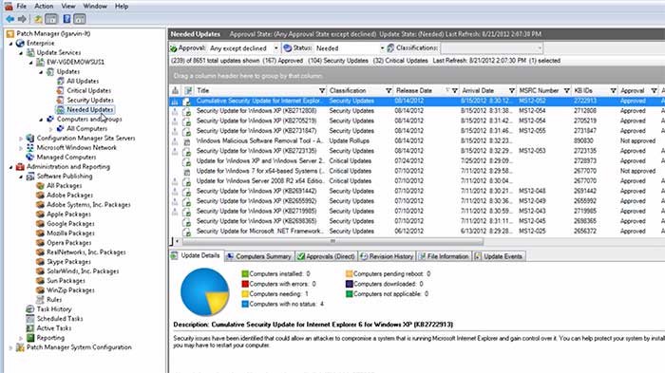Click the Critical Updates tree icon

click(61, 90)
